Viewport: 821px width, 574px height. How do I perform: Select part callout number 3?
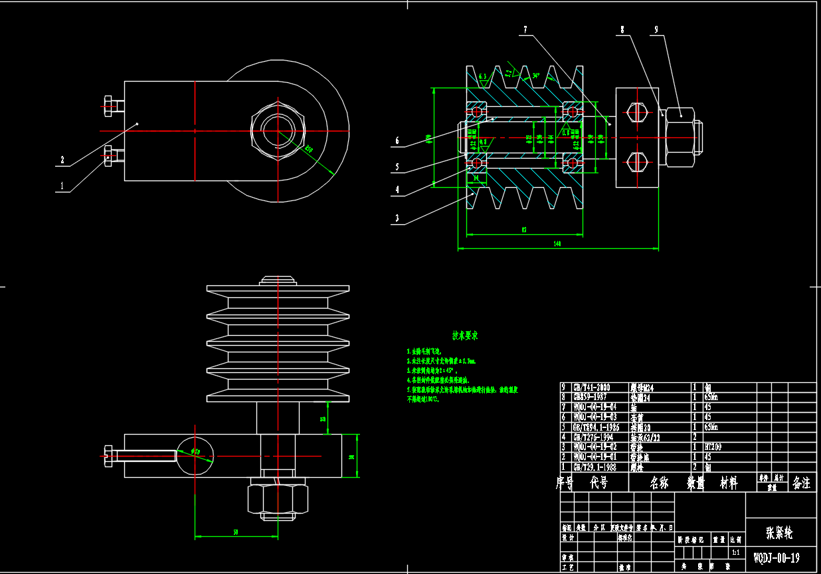click(x=397, y=218)
